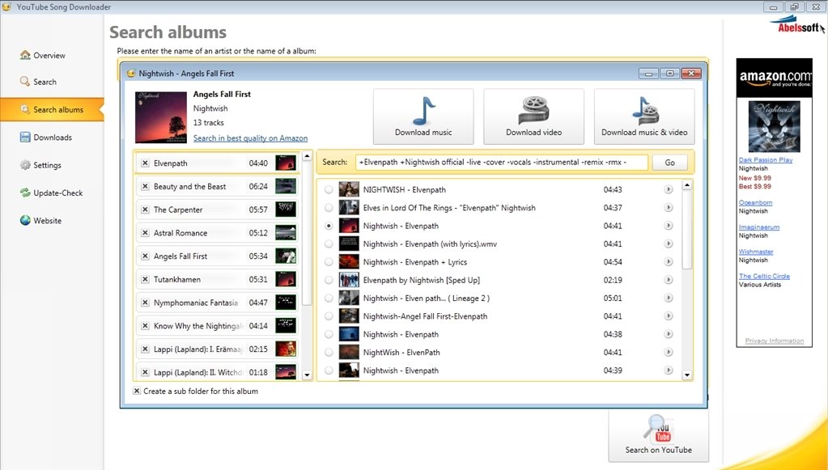Click the Abelssoft logo

click(x=797, y=24)
